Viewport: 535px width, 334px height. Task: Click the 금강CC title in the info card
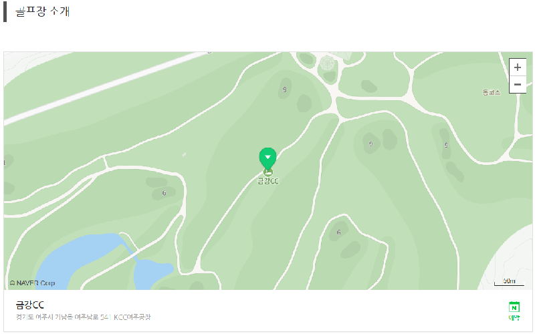click(x=30, y=305)
